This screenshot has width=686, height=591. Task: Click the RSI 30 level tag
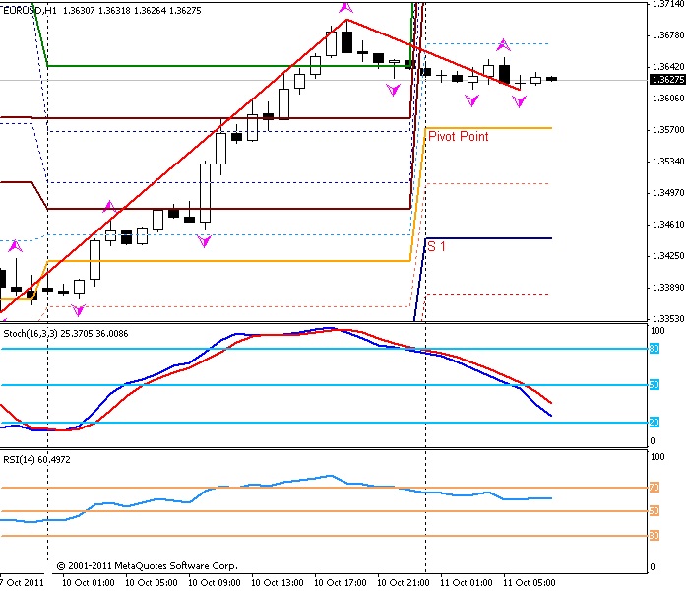(654, 536)
